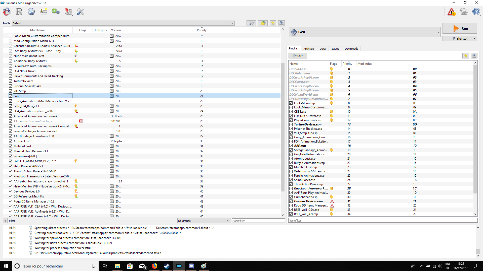Click the warning flag on Rogg DD Items Manager plugin
483x271 pixels.
pos(332,206)
